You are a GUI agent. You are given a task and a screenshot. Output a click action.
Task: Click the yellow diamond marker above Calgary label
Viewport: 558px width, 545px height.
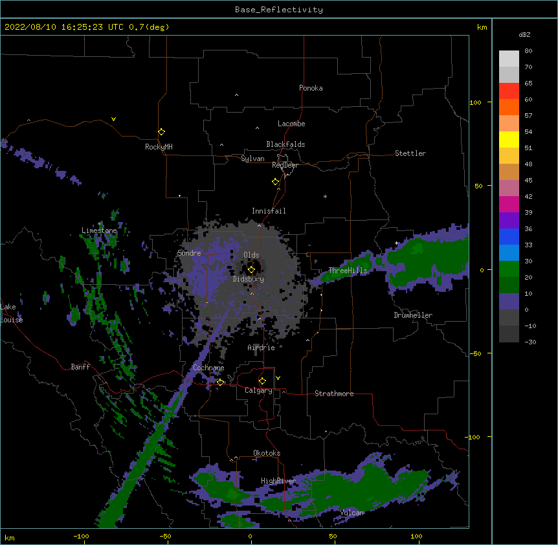pos(262,381)
